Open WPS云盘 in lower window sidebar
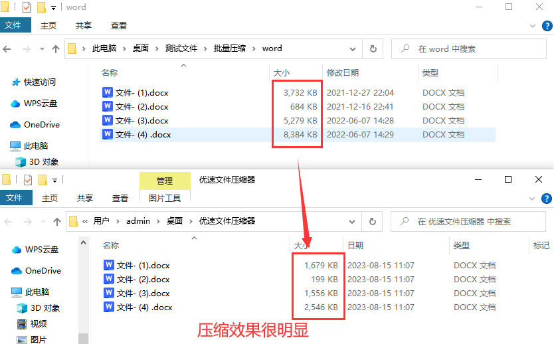 tap(35, 250)
